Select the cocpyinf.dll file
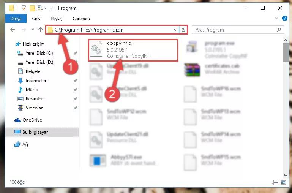This screenshot has height=193, width=292. [x=133, y=50]
